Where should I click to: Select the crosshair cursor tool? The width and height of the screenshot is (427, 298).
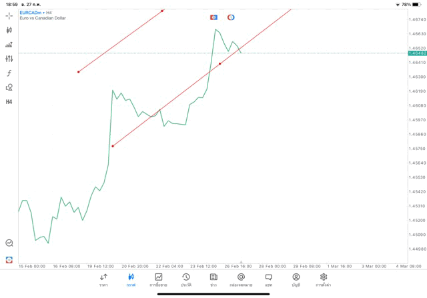point(9,15)
